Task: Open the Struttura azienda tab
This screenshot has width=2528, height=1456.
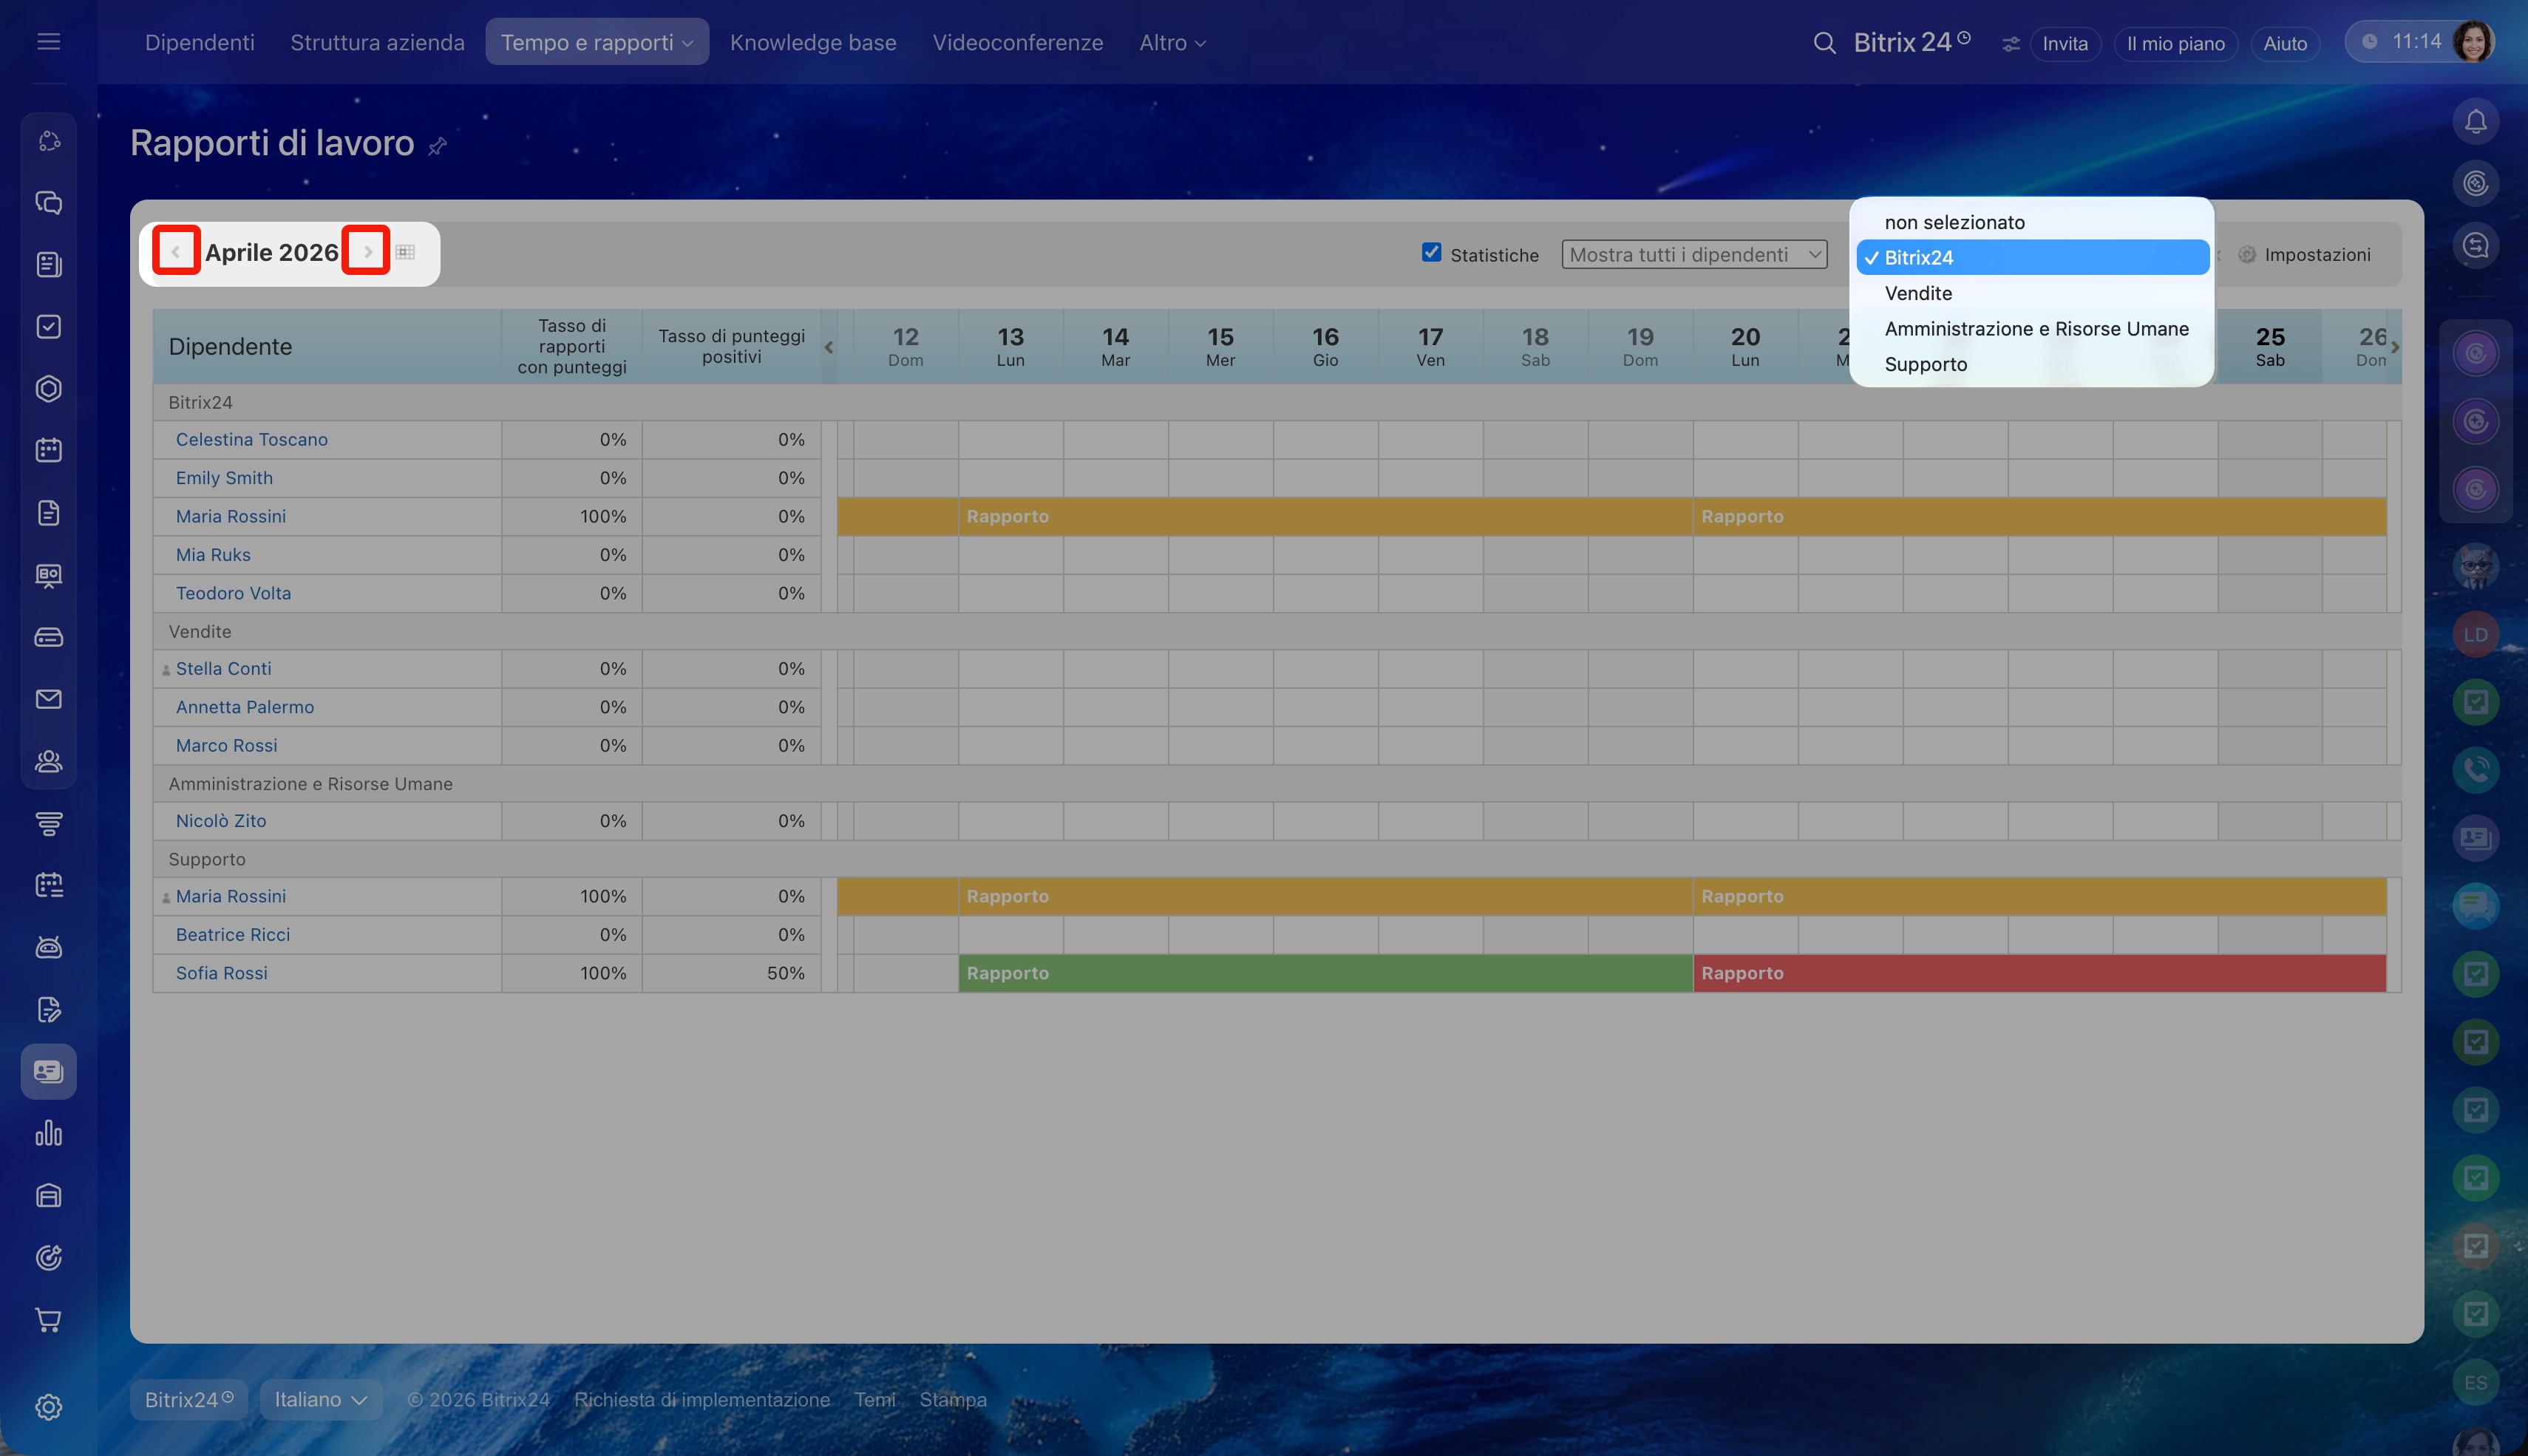Action: (377, 43)
